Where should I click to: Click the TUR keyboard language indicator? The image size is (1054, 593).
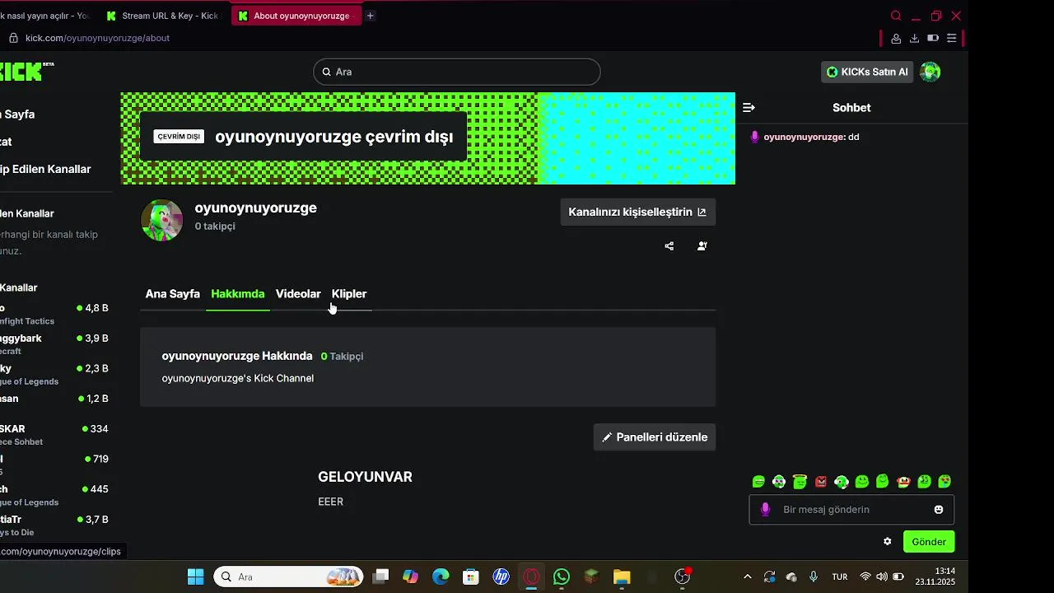click(x=840, y=577)
